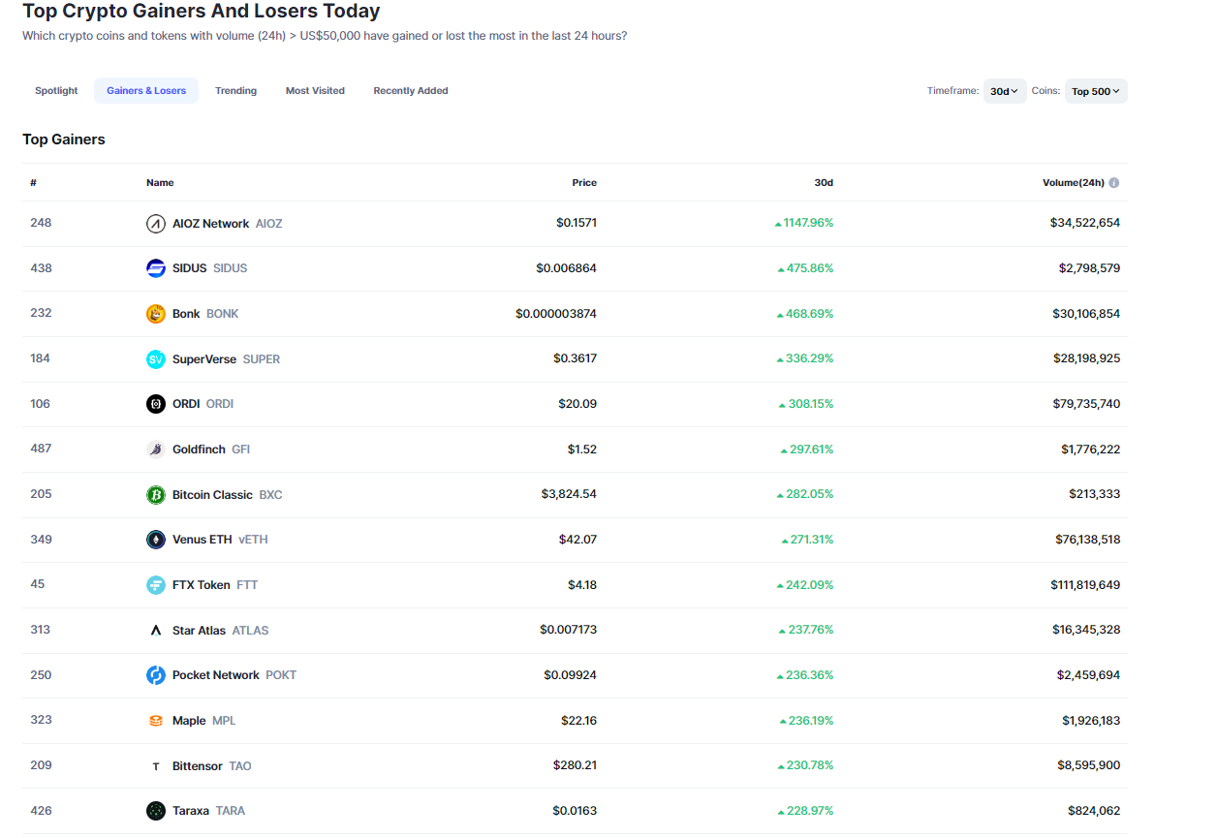Switch to the Spotlight tab

[56, 91]
